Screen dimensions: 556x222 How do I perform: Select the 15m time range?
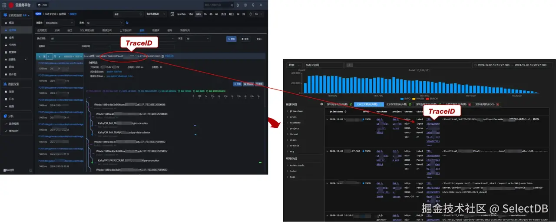coord(191,14)
